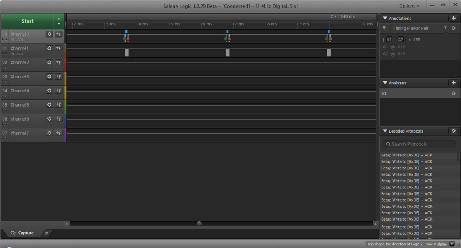Toggle trigger button on Channel 5
The image size is (461, 248).
(59, 105)
